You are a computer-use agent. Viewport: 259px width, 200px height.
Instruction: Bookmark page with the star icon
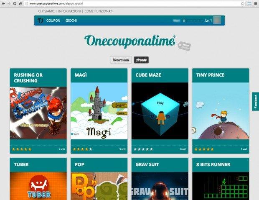tap(243, 3)
